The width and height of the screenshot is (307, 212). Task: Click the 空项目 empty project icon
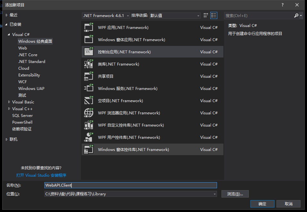(x=89, y=101)
